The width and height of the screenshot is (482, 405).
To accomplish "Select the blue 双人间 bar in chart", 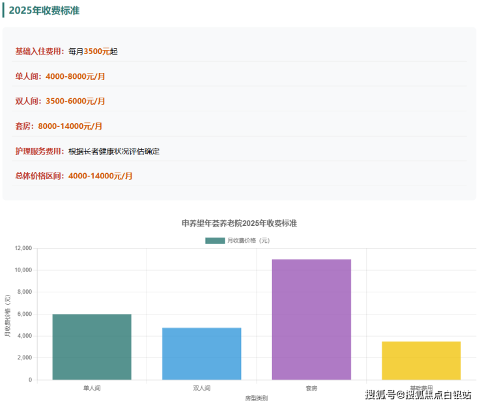I will (x=201, y=354).
